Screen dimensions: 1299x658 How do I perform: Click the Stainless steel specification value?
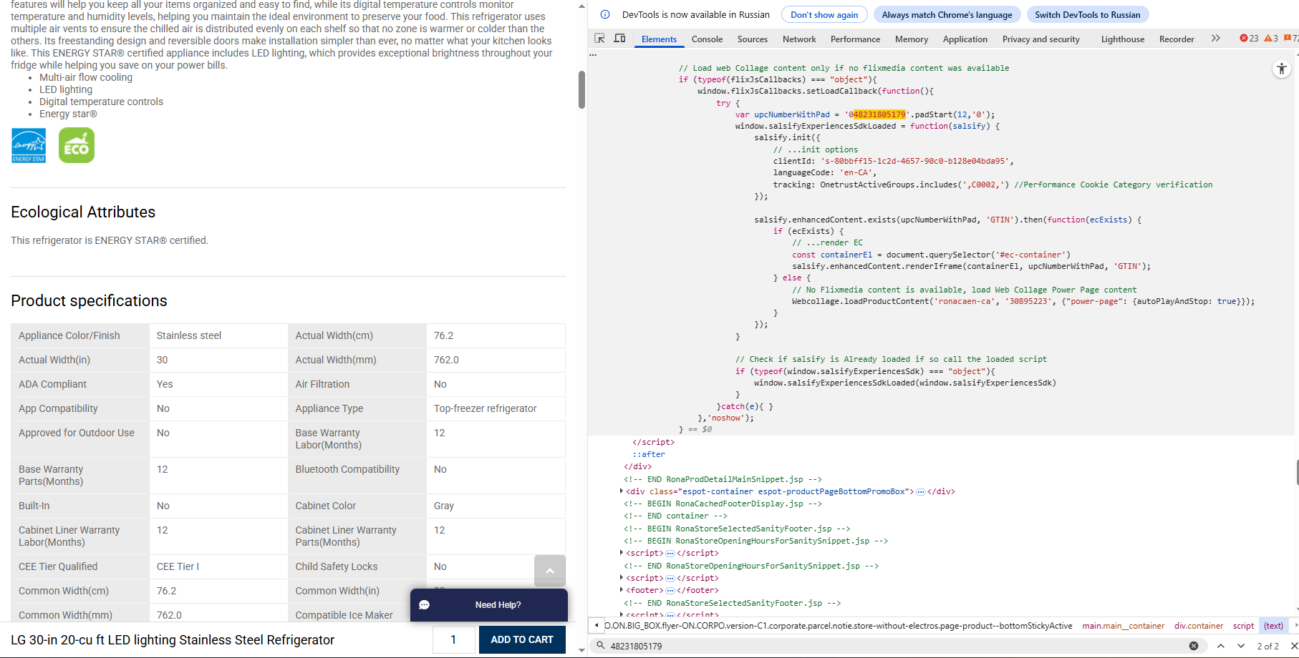click(x=189, y=335)
